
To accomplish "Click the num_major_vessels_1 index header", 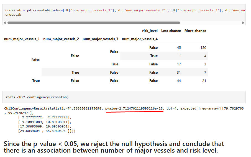I will (x=22, y=39).
